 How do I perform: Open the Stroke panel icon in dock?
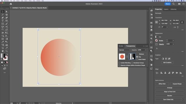[x=151, y=47]
